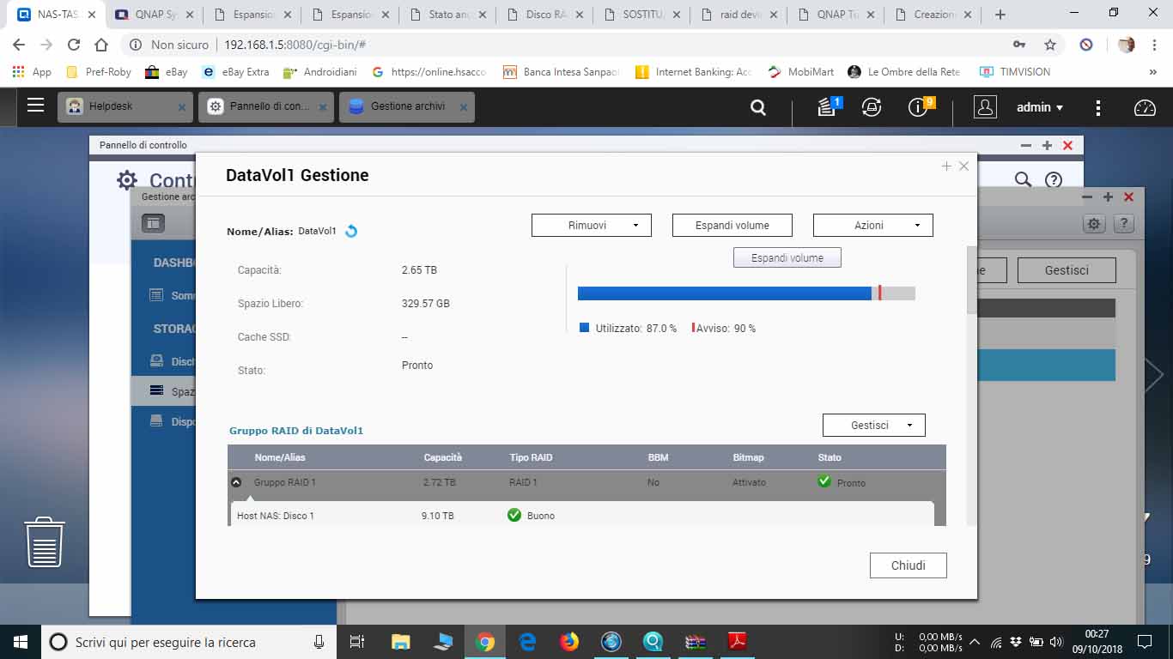Collapse the Gruppo RAID 1 row
Image resolution: width=1173 pixels, height=659 pixels.
pyautogui.click(x=236, y=482)
